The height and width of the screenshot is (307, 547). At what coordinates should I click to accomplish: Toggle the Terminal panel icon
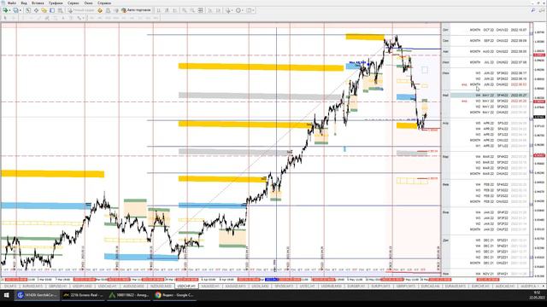tap(52, 10)
